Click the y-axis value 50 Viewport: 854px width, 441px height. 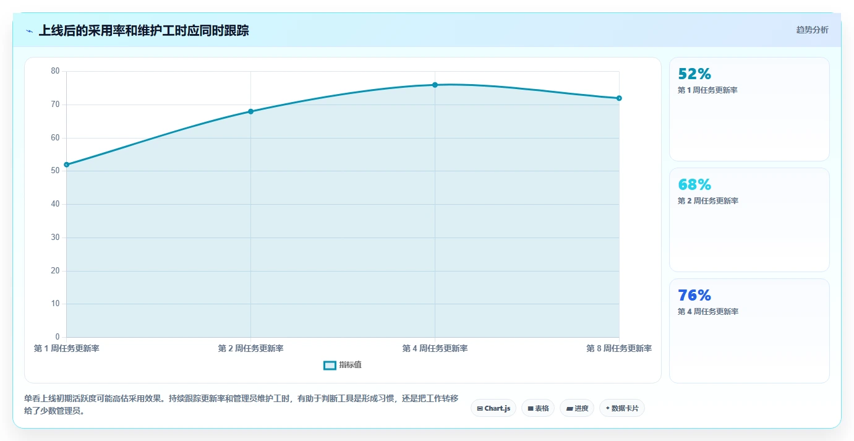click(55, 171)
